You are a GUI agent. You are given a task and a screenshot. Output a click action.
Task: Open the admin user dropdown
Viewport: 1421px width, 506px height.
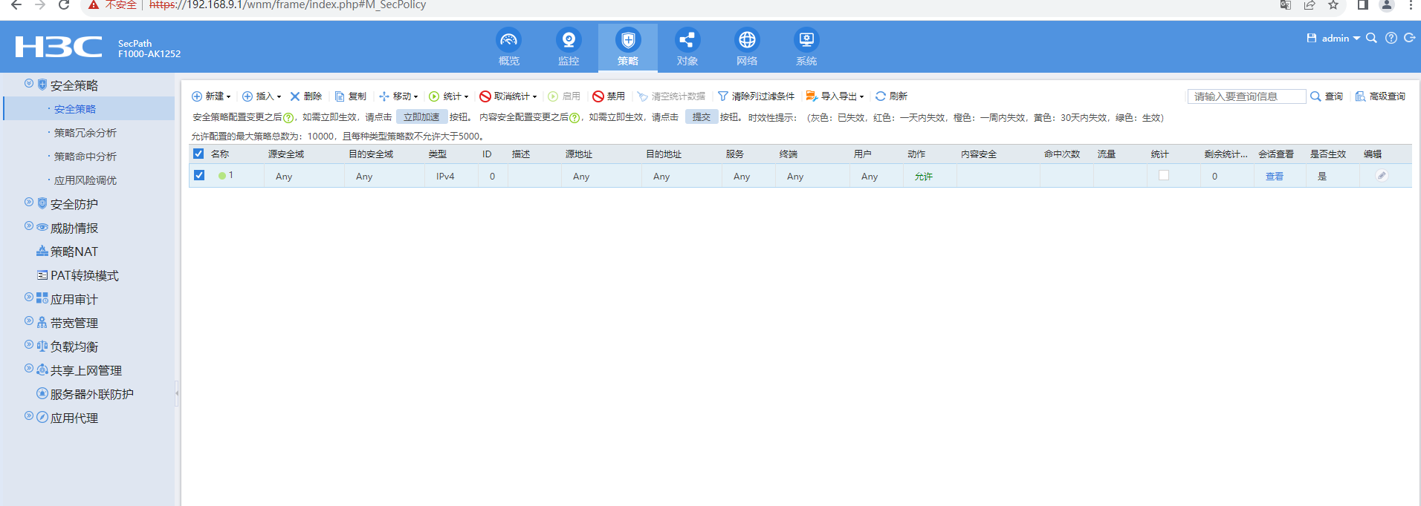[1335, 39]
